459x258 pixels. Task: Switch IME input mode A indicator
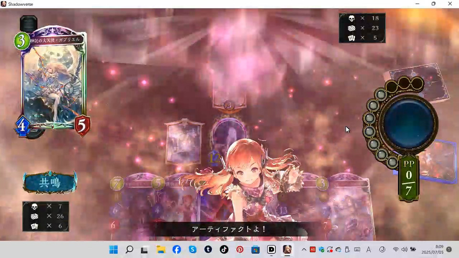(x=369, y=249)
